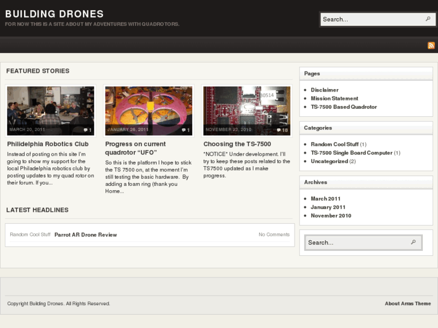Screen dimensions: 438x328
Task: Open the Uncategorized category
Action: point(330,161)
